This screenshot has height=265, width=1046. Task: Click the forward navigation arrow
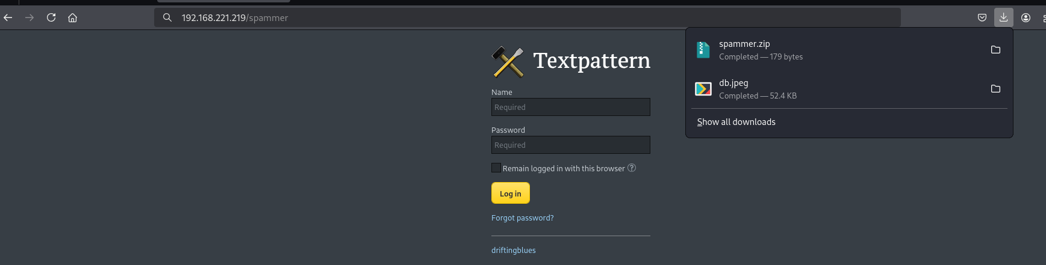(x=30, y=17)
